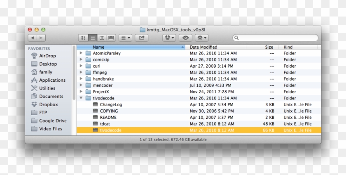Click the 'Nov 24, 2011 7:28 PM' date
Screen dimensions: 346x175
(x=212, y=92)
